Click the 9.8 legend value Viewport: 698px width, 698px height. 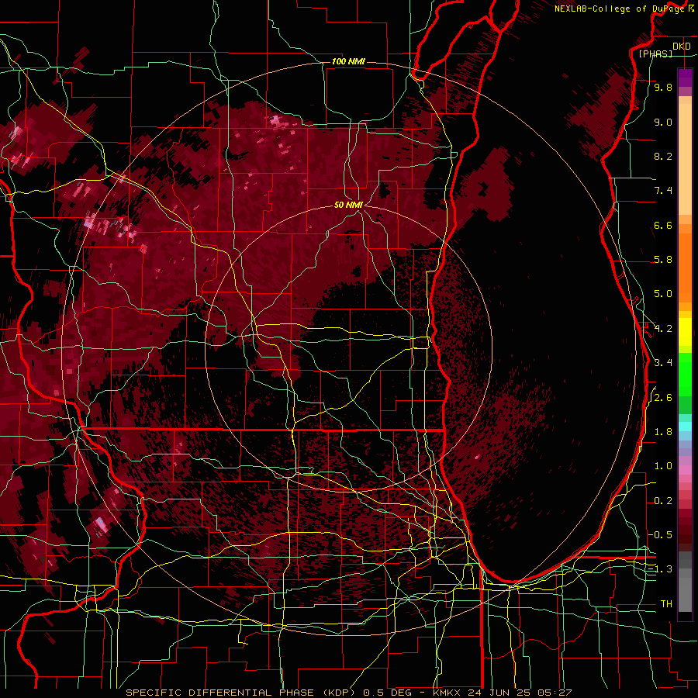[x=663, y=87]
